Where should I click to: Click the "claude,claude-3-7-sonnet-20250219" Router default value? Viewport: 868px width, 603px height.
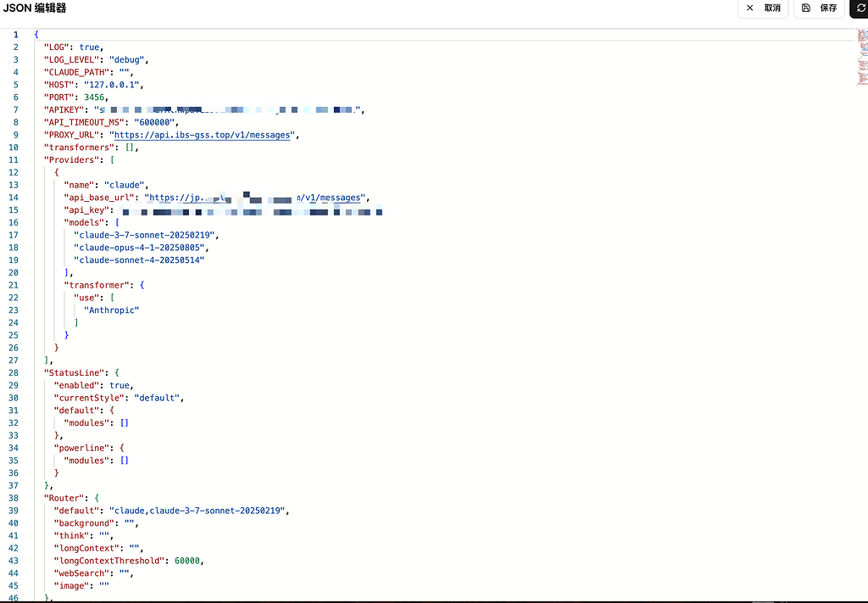[197, 511]
